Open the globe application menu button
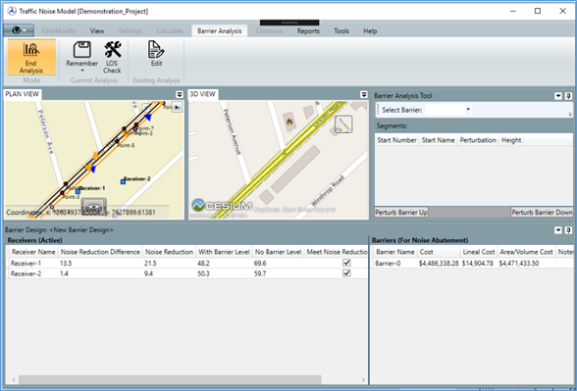This screenshot has width=577, height=391. 19,30
